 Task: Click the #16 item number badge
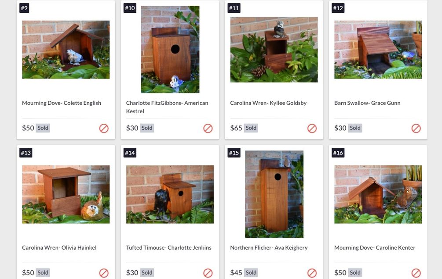338,153
